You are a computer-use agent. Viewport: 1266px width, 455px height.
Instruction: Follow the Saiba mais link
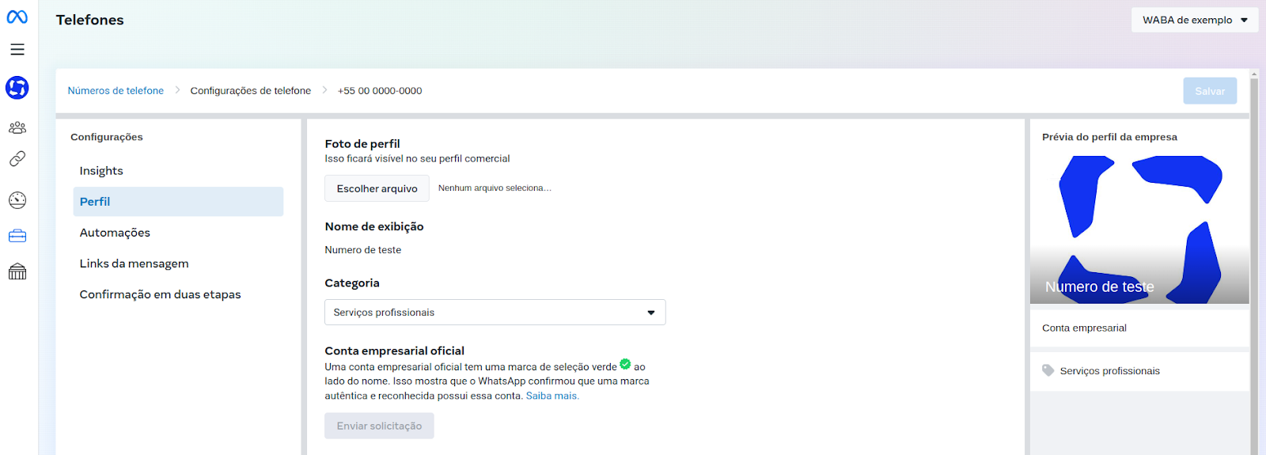pos(552,396)
